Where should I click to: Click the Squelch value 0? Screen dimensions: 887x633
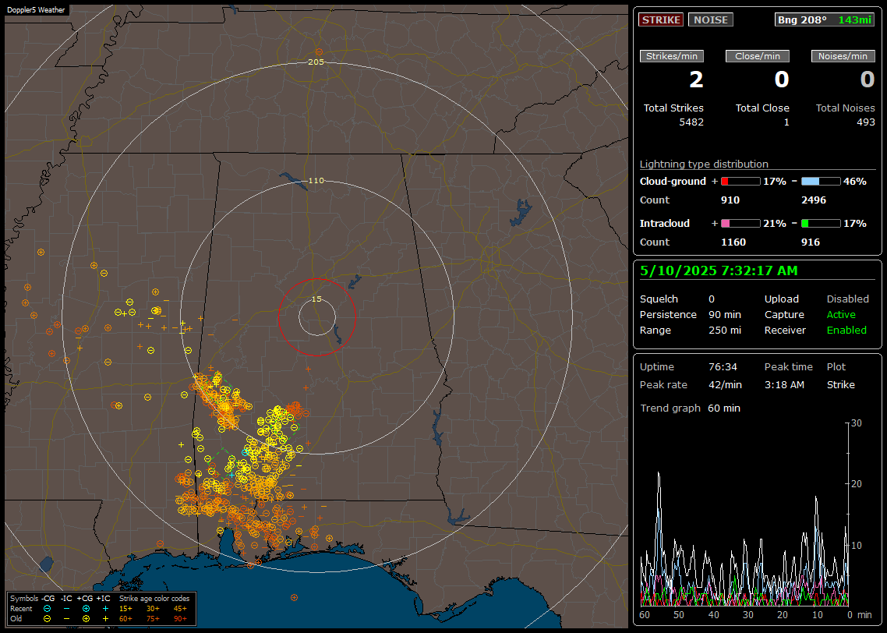(712, 299)
